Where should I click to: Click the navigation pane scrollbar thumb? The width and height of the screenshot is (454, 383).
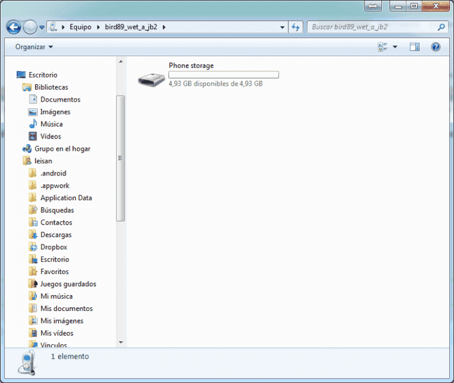tap(120, 159)
